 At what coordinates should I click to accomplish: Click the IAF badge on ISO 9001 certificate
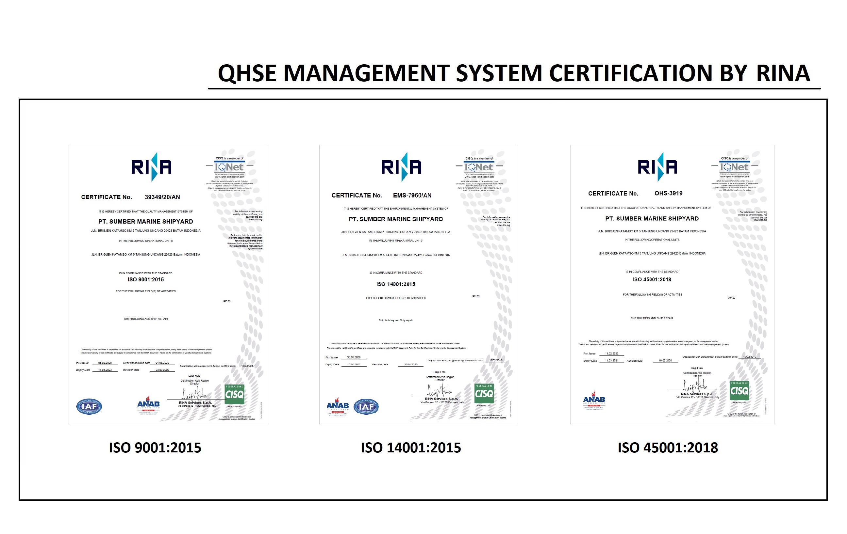(89, 406)
